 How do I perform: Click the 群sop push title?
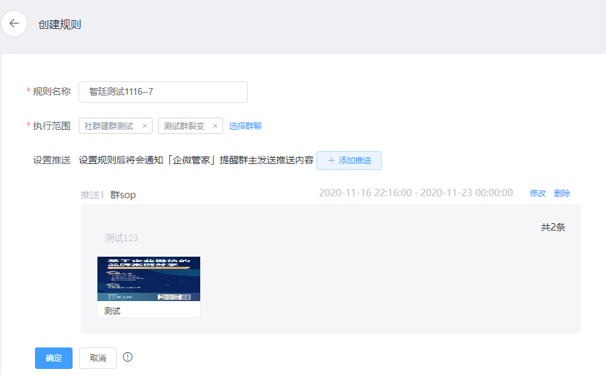pos(123,195)
